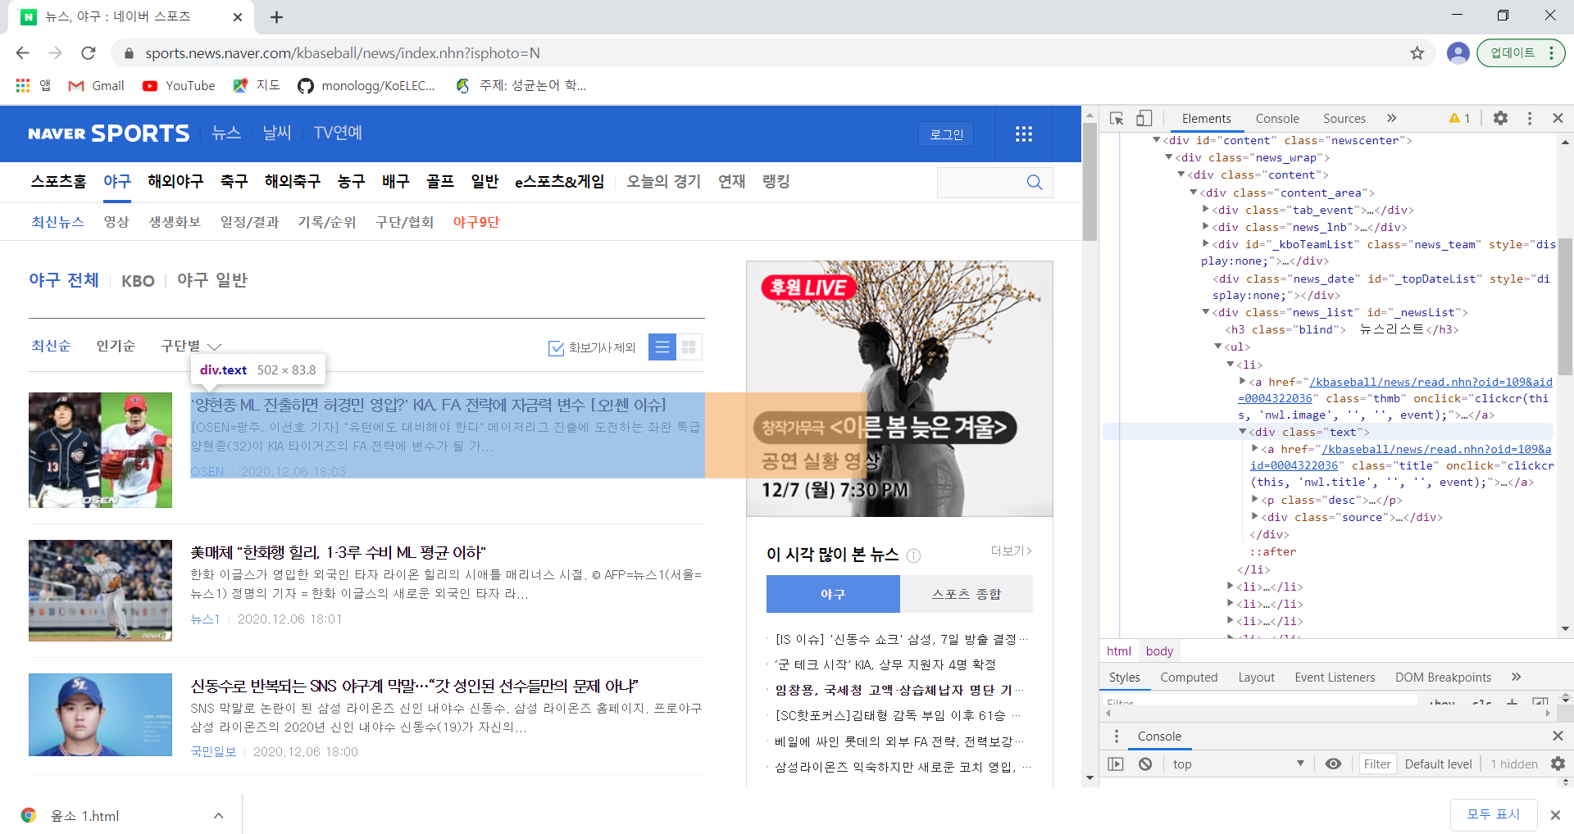1574x834 pixels.
Task: Open the 후원 LIVE banner image
Action: point(899,389)
